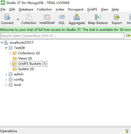Screen dimensions: 131x134
Task: Open the GridFS menu
Action: 92,9
